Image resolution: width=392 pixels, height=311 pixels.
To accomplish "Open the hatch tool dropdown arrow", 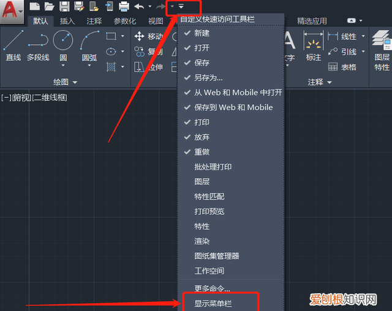I will pyautogui.click(x=123, y=67).
